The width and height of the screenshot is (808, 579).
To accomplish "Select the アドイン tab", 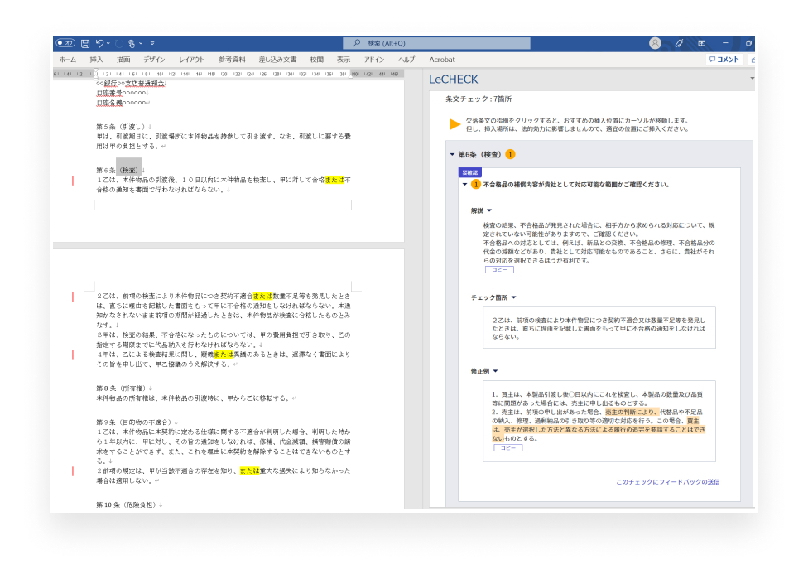I will tap(374, 60).
